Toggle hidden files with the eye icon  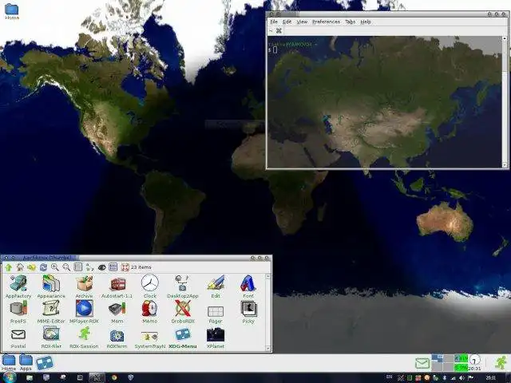101,267
